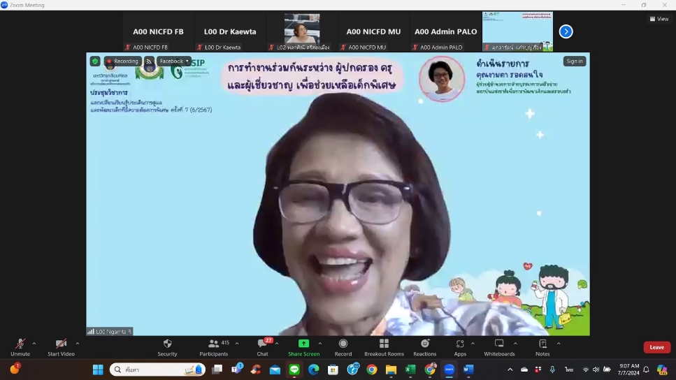Open Microsoft Store from the taskbar
This screenshot has height=380, width=676.
point(333,370)
